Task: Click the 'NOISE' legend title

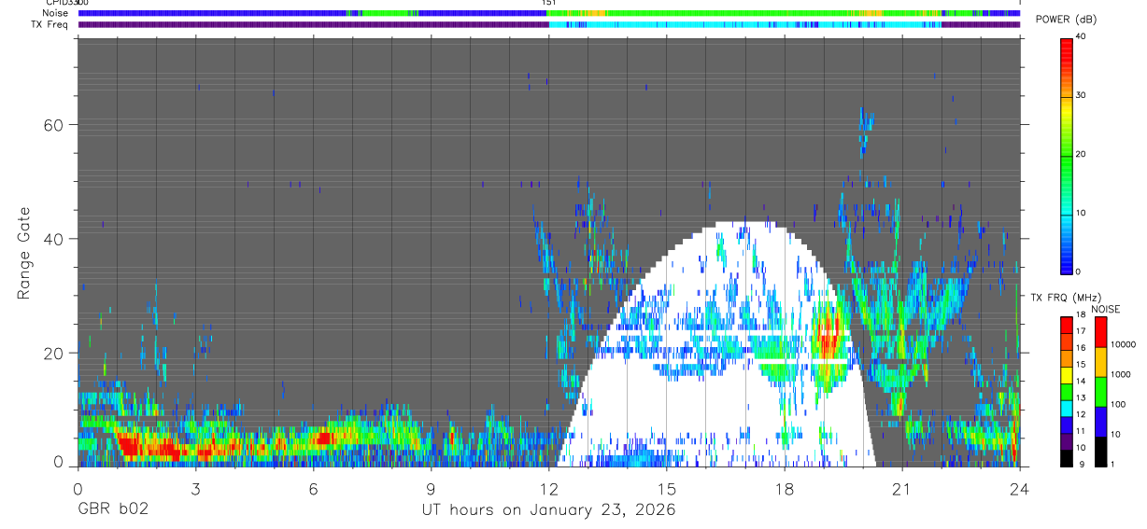Action: tap(1106, 310)
